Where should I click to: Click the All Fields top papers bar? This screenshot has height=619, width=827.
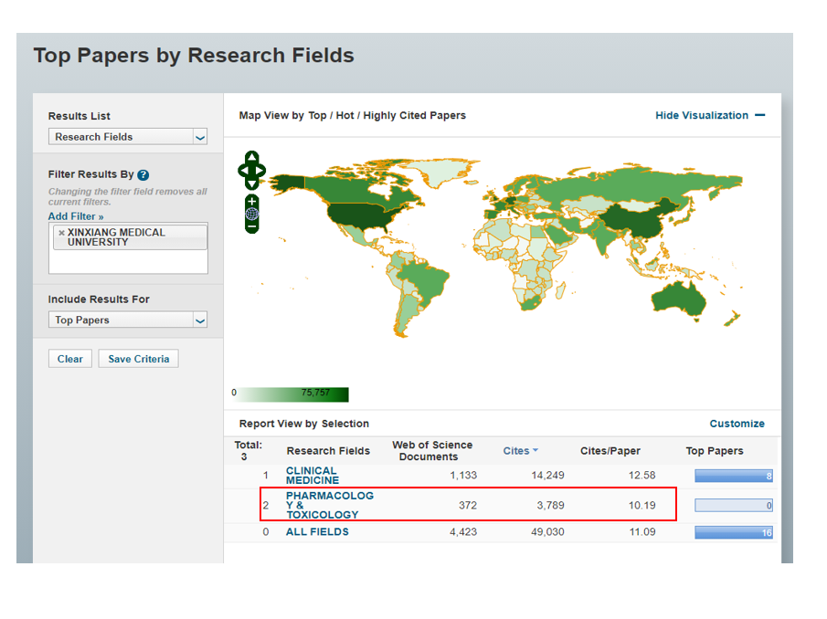[x=733, y=532]
